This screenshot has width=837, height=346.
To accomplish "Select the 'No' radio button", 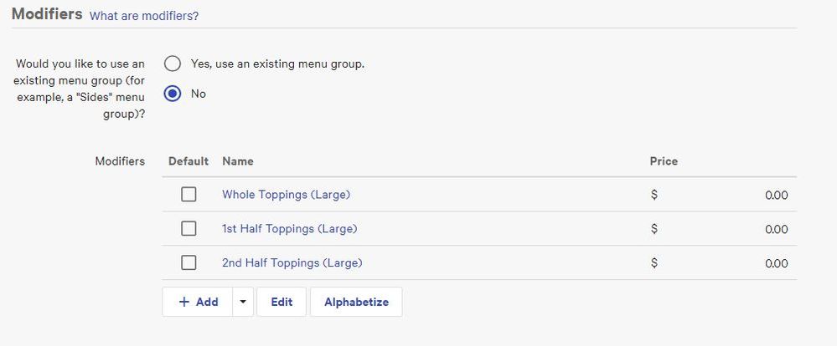I will [173, 94].
